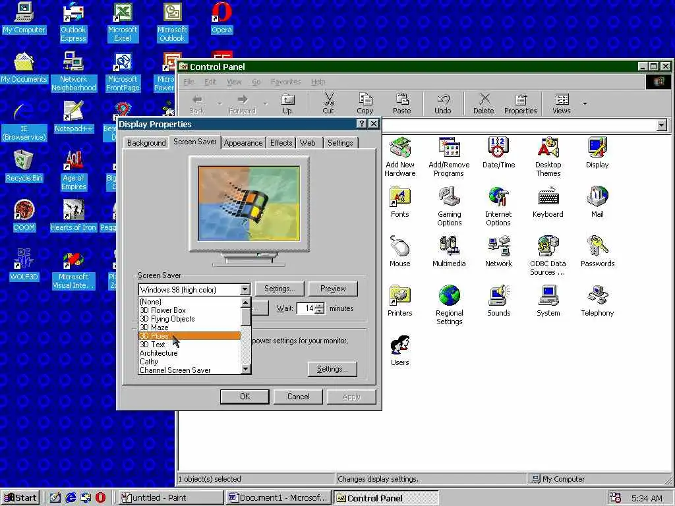This screenshot has width=675, height=506.
Task: Choose 3D Maze screen saver
Action: (189, 327)
